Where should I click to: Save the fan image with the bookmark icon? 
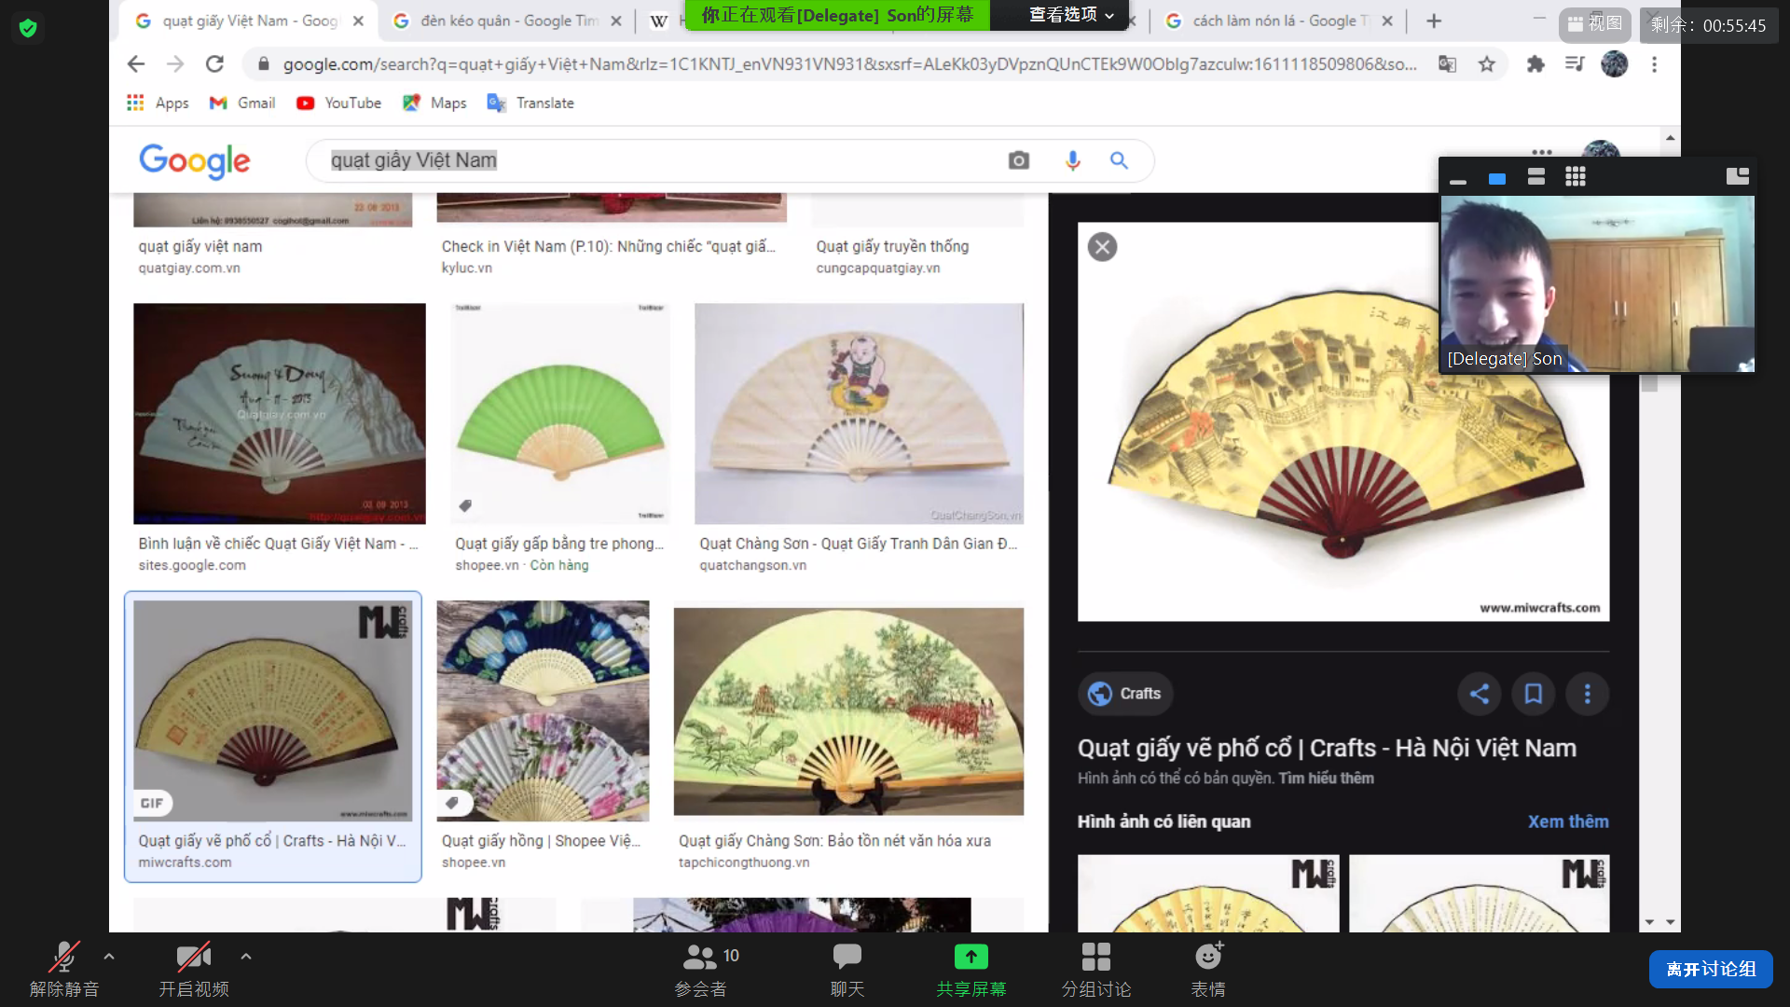[1533, 694]
